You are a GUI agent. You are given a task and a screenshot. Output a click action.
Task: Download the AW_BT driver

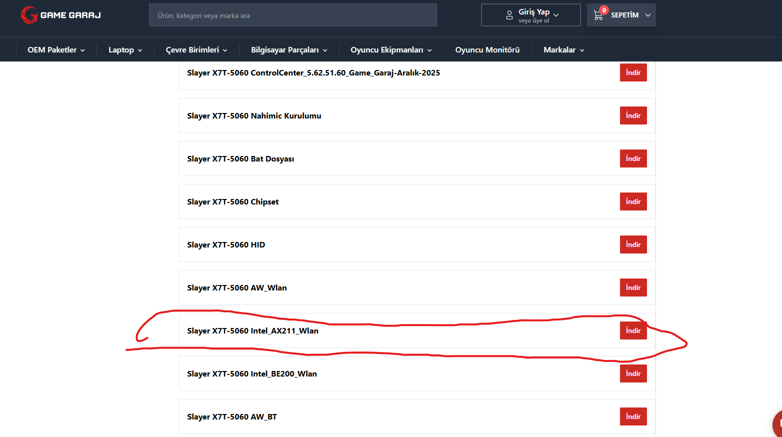click(x=633, y=416)
